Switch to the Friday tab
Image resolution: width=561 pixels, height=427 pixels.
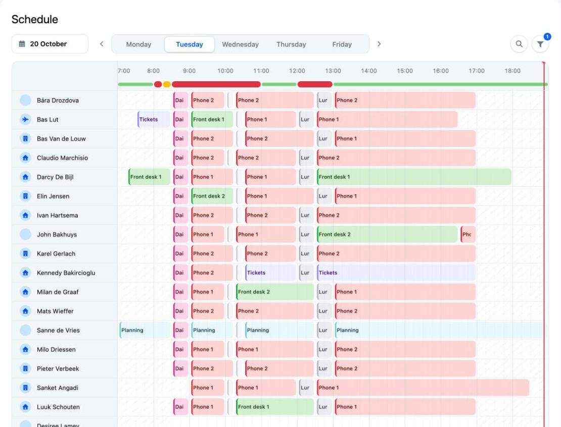[342, 44]
